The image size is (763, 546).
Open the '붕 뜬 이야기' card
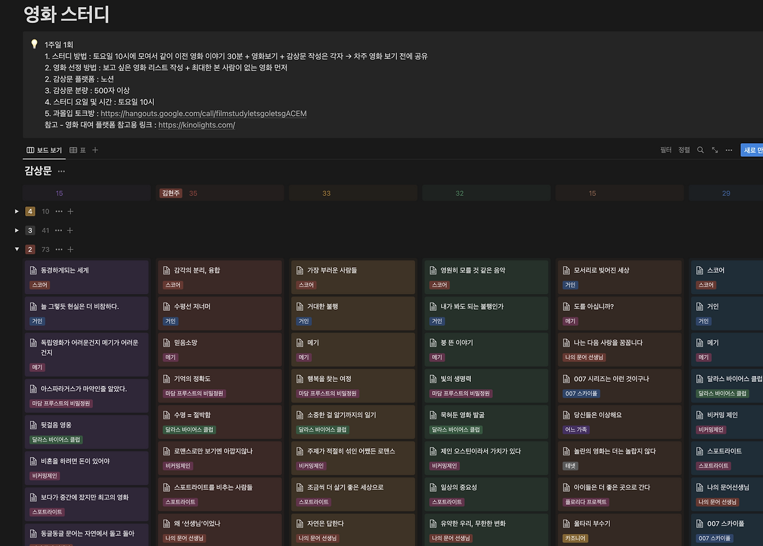tap(486, 350)
